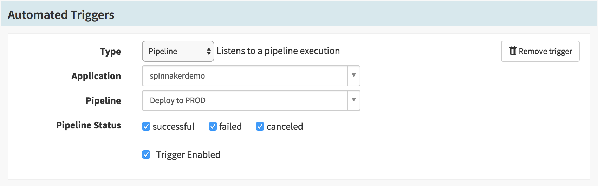Click the Deploy to PROD pipeline field
Viewport: 598px width, 186px height.
245,100
